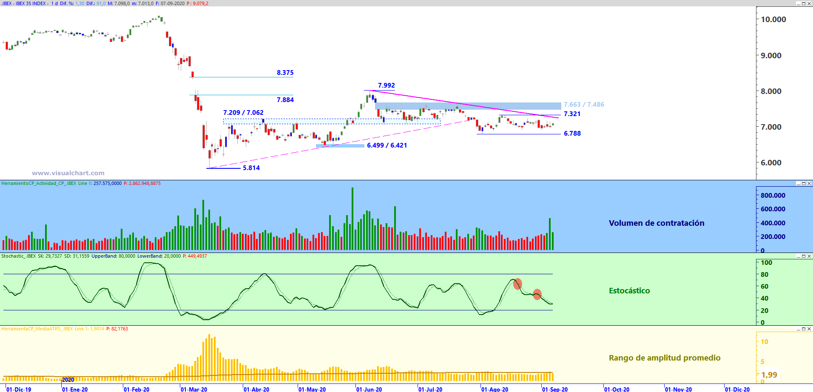Click the 7.209 / 7.062 zone label
813x392 pixels.
[x=243, y=113]
